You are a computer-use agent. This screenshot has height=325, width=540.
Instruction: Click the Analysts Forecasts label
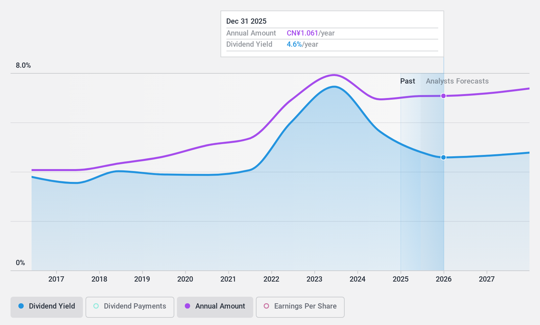click(457, 81)
